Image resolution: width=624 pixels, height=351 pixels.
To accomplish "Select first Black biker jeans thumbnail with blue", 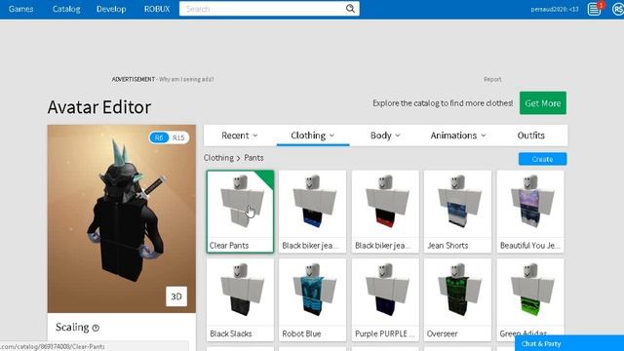I will [313, 204].
